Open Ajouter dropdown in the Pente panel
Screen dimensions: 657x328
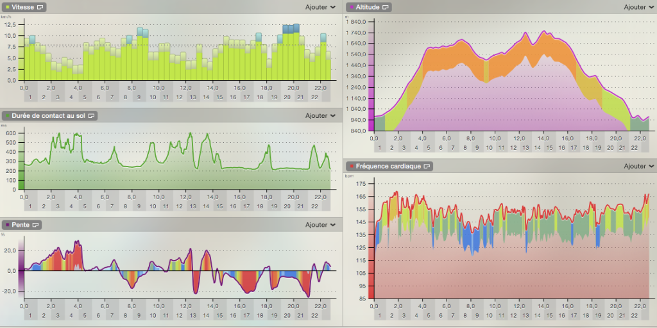[x=320, y=225]
